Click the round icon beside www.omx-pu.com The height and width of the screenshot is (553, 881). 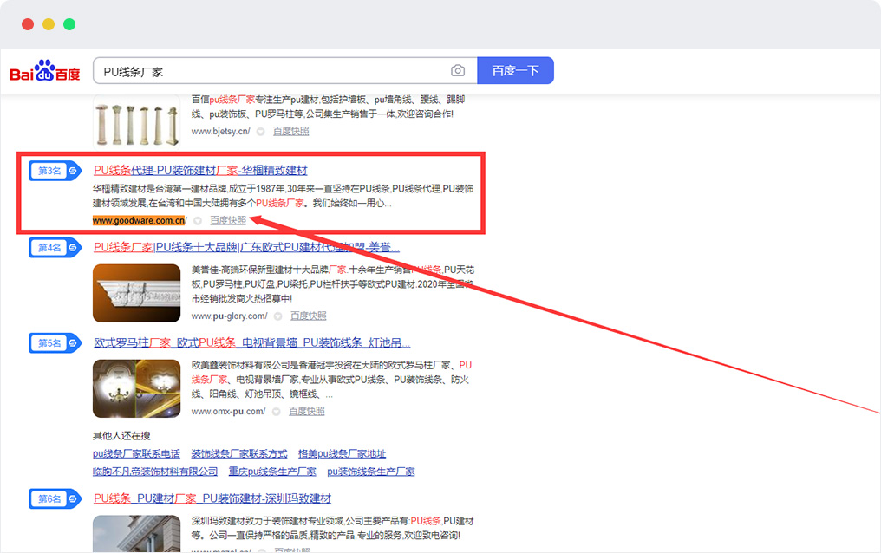[276, 412]
